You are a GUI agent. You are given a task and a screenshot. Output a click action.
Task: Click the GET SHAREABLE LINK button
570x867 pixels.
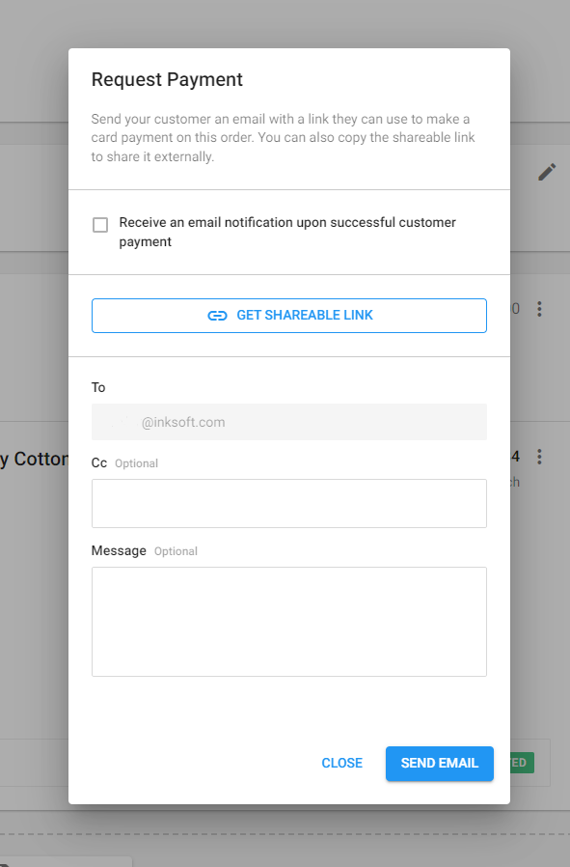point(288,315)
